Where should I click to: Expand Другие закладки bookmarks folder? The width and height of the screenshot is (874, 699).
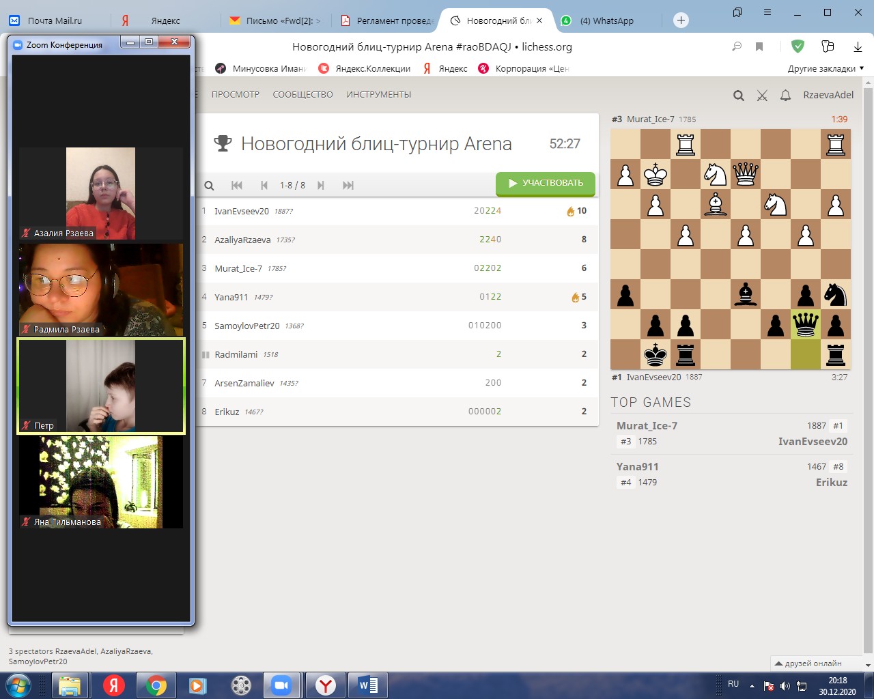coord(825,68)
